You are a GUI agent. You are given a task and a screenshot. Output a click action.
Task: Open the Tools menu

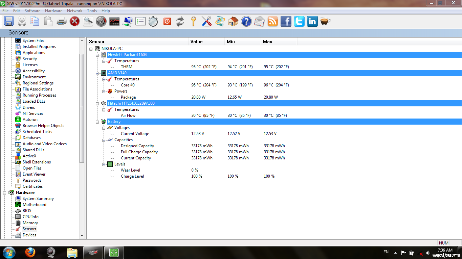92,11
